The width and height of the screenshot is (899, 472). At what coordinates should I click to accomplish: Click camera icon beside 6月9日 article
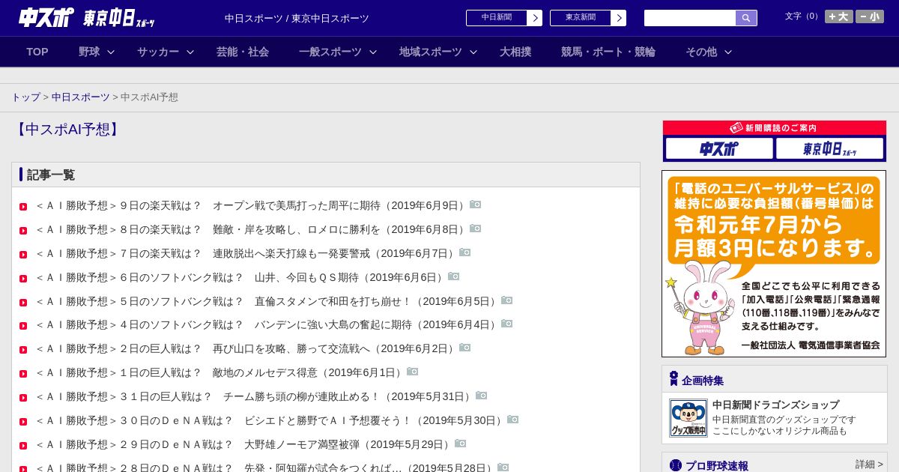pos(476,205)
